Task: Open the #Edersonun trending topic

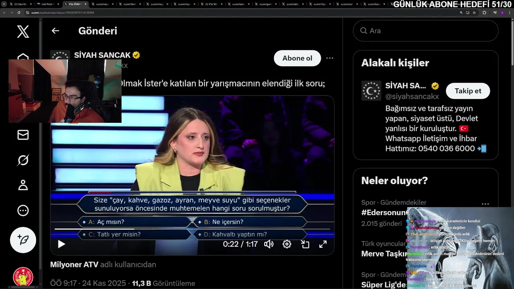Action: click(x=384, y=213)
